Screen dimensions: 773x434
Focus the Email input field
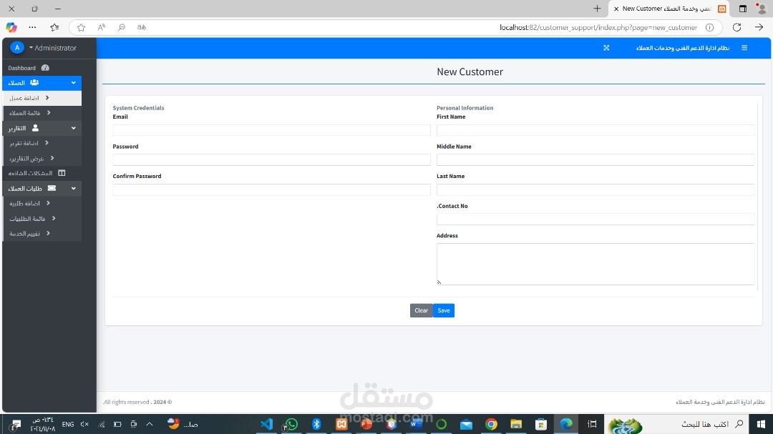[272, 130]
